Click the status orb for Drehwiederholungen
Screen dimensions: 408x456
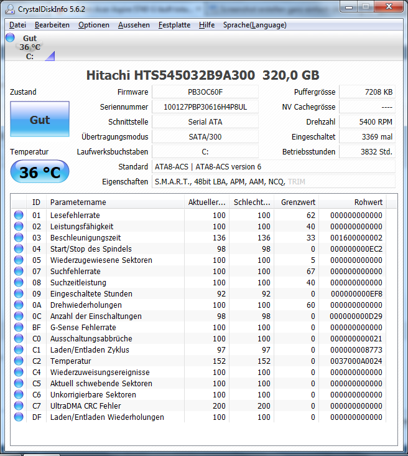(19, 305)
